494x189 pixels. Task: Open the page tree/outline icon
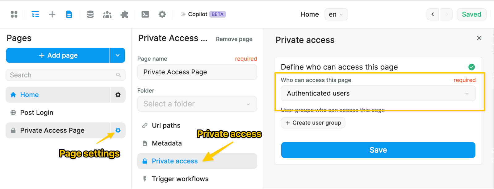click(x=35, y=14)
